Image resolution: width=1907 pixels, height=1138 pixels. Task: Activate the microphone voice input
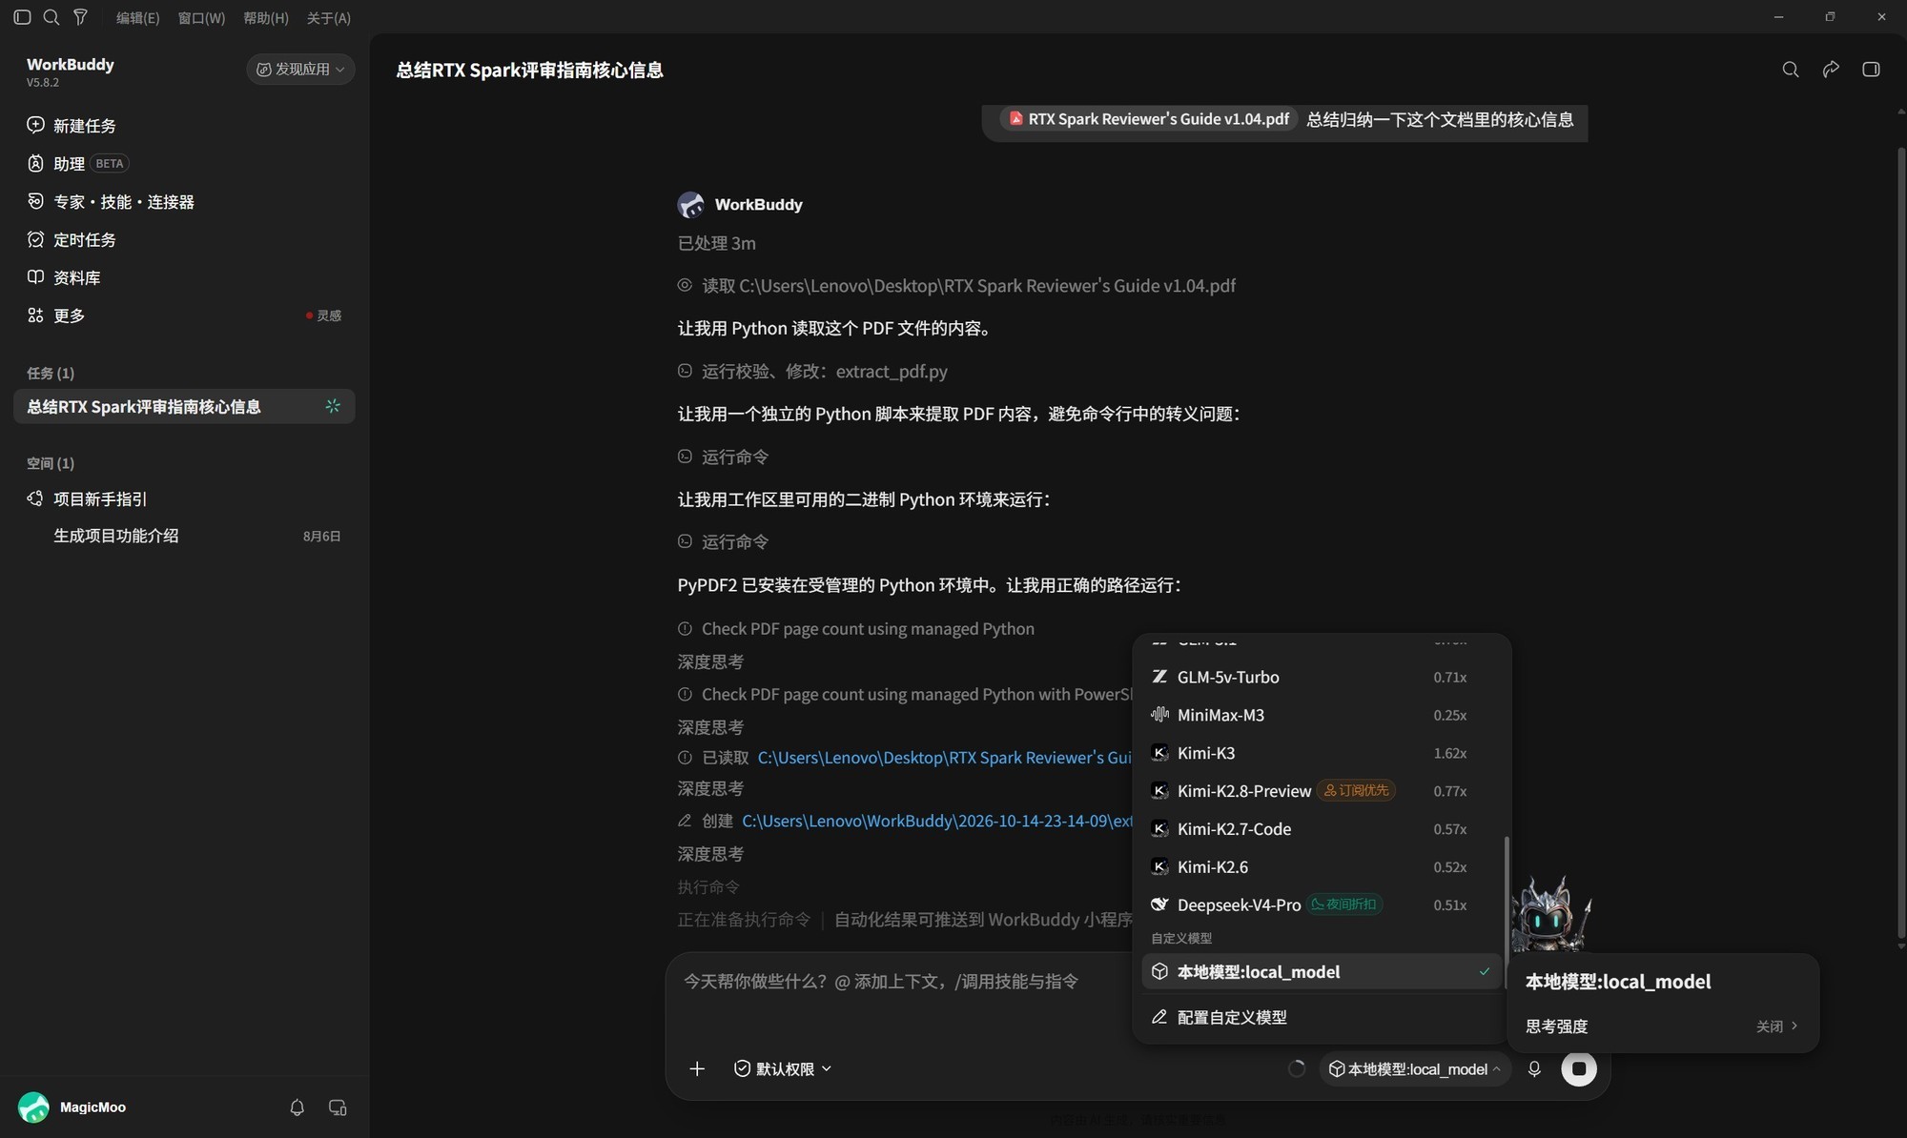(x=1534, y=1068)
